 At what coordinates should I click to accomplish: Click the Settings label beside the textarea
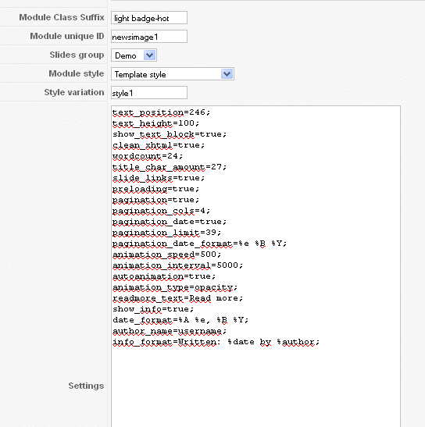(86, 386)
